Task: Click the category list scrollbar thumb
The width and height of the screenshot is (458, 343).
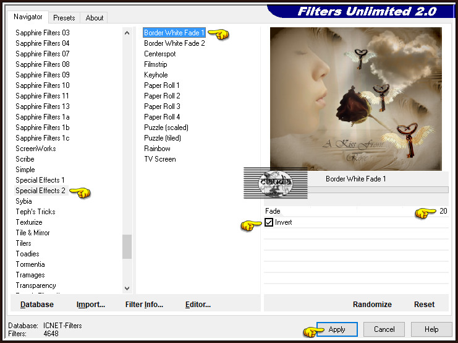Action: coord(127,246)
